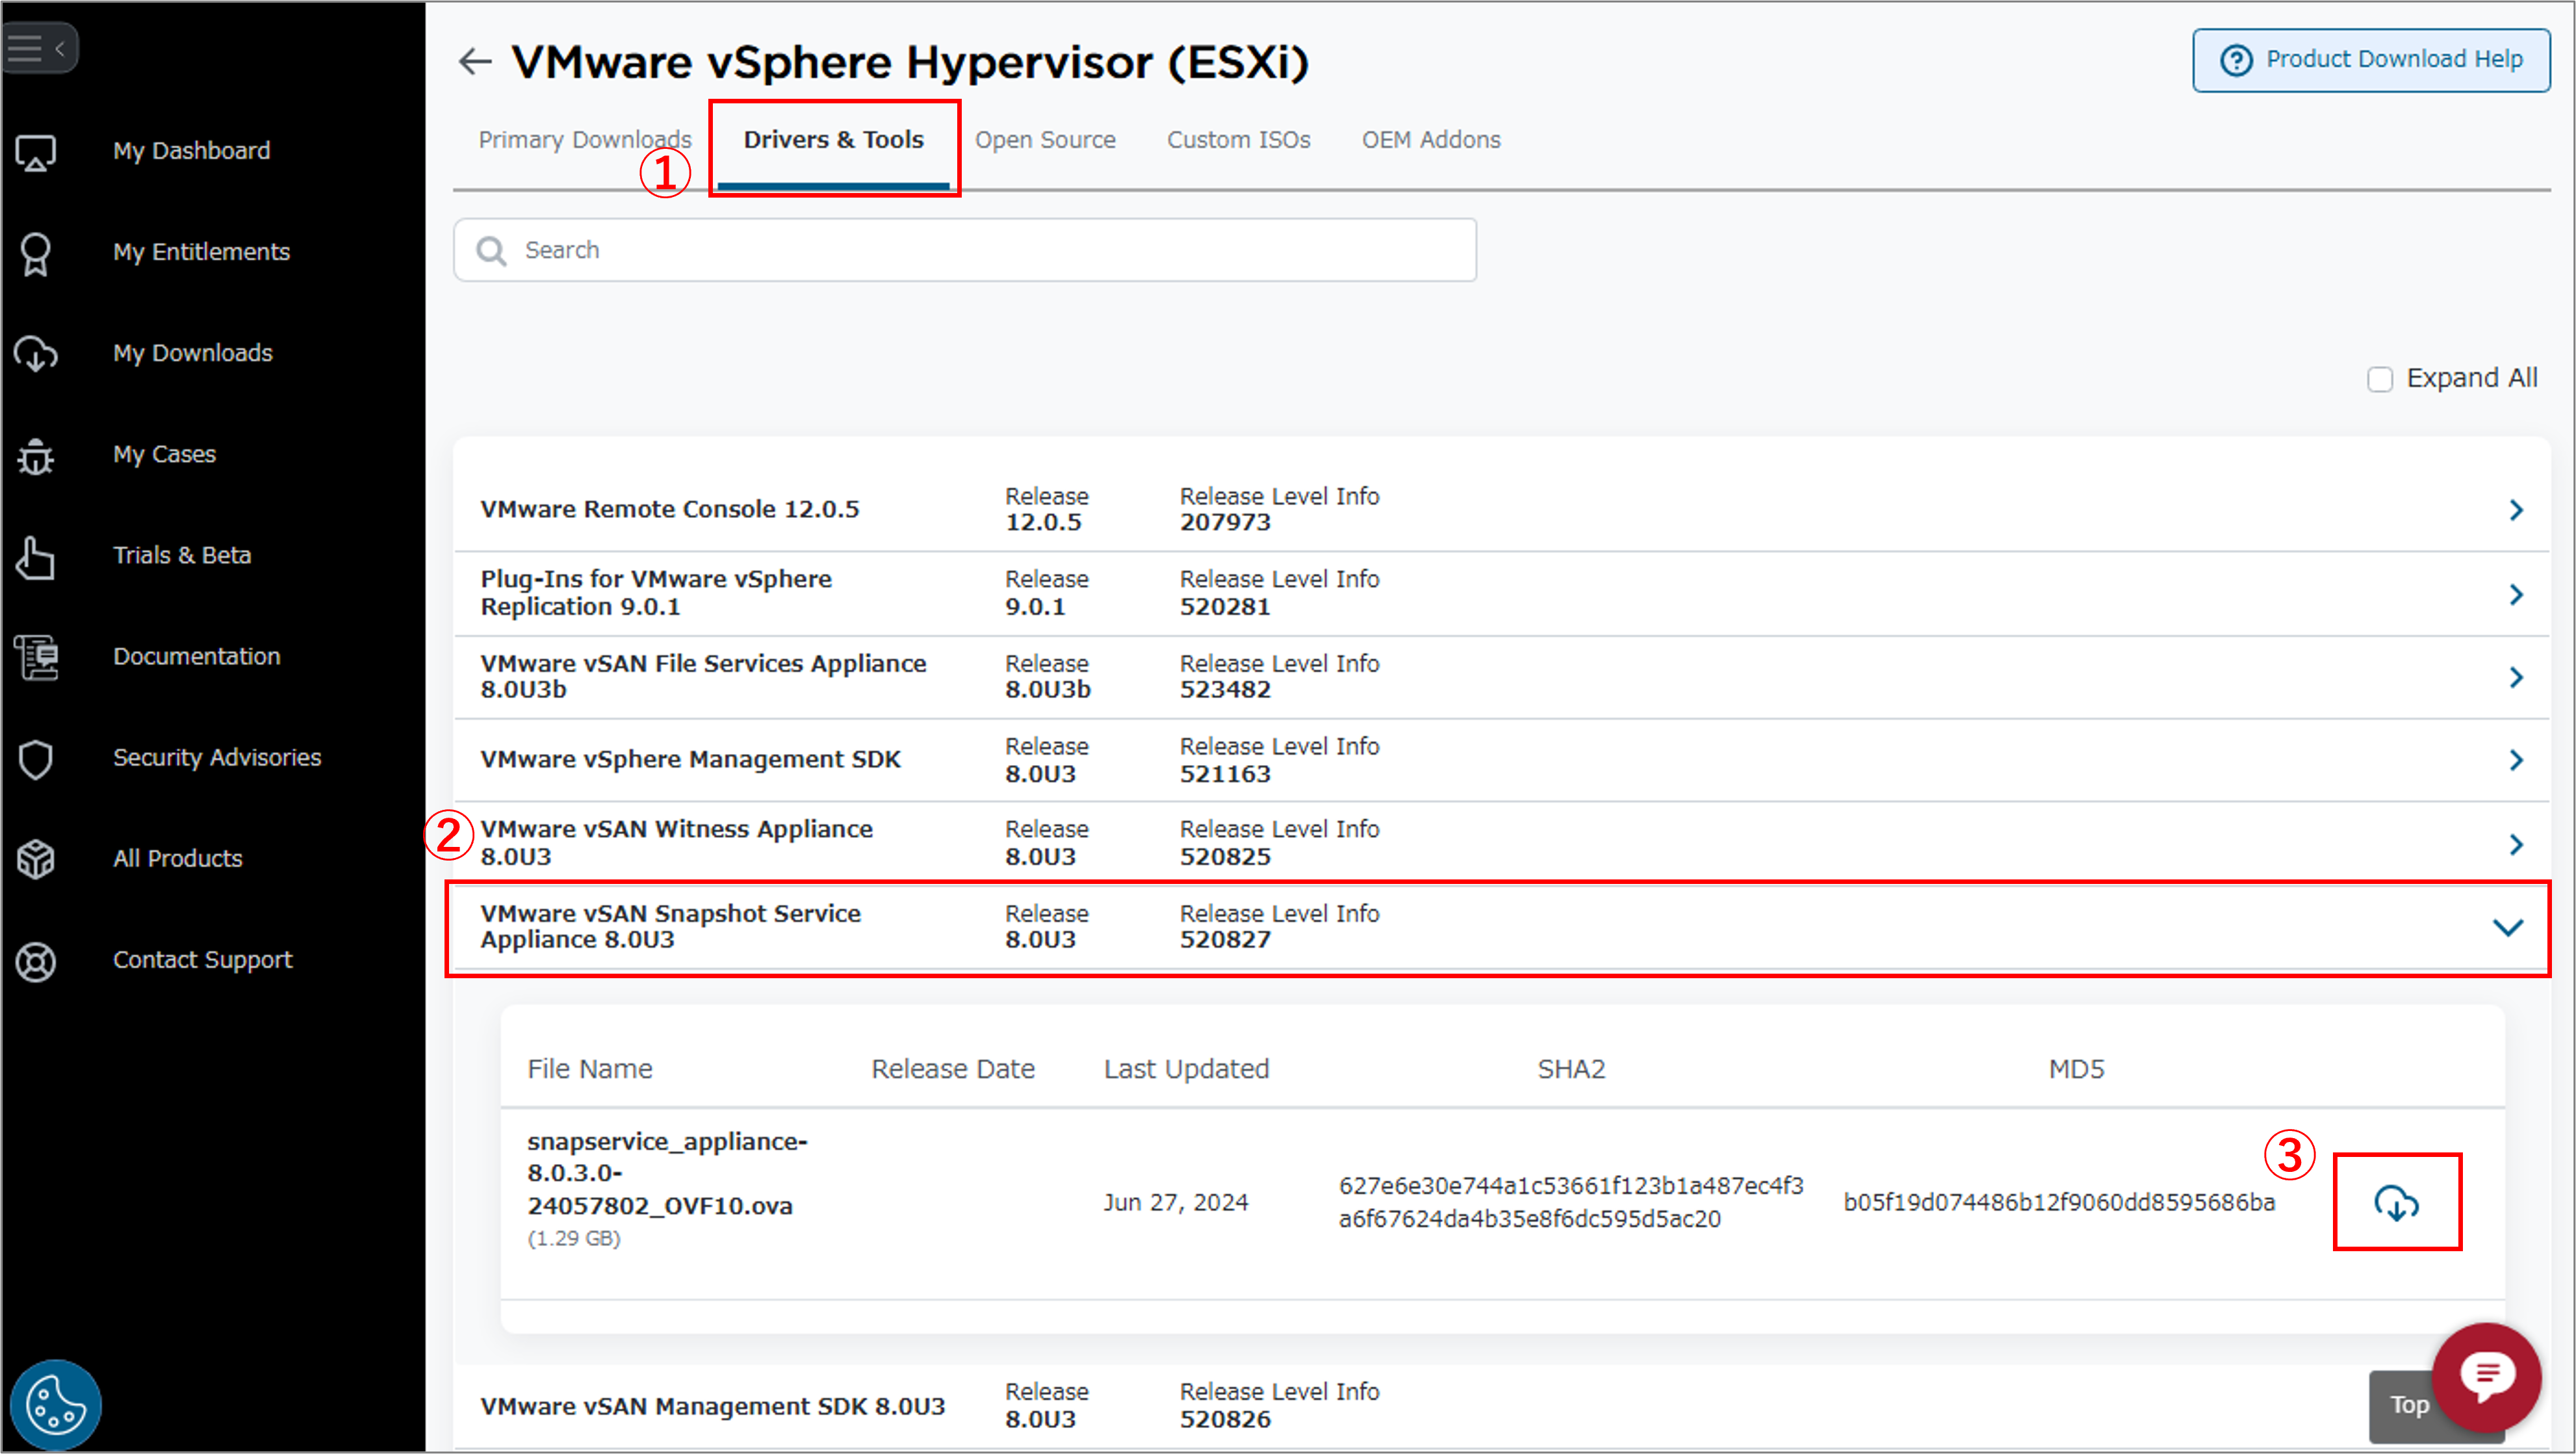Expand vSphere Management SDK row
2576x1454 pixels.
click(x=2517, y=761)
